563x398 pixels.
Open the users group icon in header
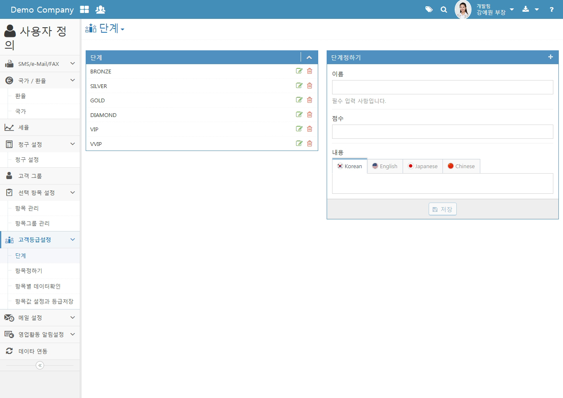click(x=100, y=9)
